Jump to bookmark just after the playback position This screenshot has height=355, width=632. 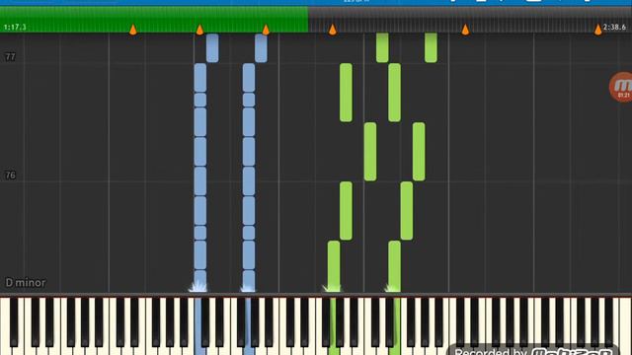pyautogui.click(x=332, y=30)
